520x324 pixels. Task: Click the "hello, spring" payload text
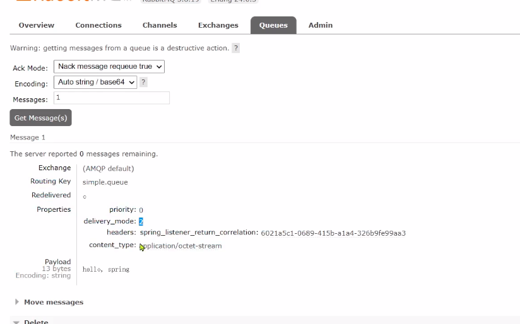(x=106, y=269)
